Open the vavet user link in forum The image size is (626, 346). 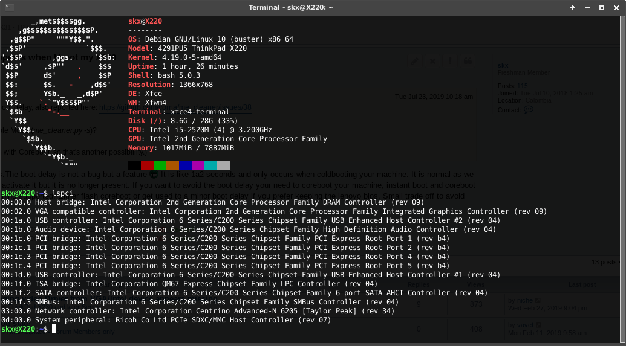tap(526, 325)
